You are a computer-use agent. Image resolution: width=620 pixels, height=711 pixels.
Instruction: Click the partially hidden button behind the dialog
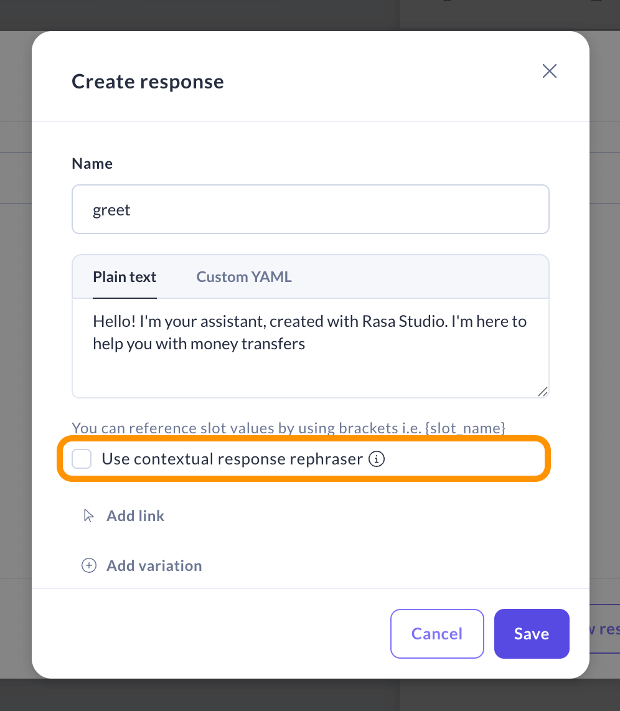click(x=603, y=629)
